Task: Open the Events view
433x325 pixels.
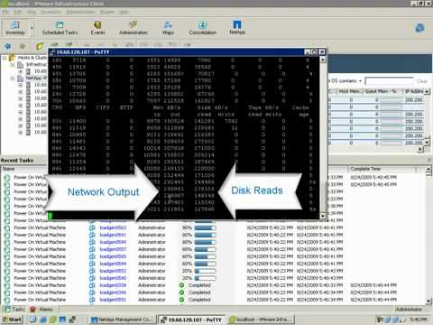Action: pyautogui.click(x=97, y=28)
